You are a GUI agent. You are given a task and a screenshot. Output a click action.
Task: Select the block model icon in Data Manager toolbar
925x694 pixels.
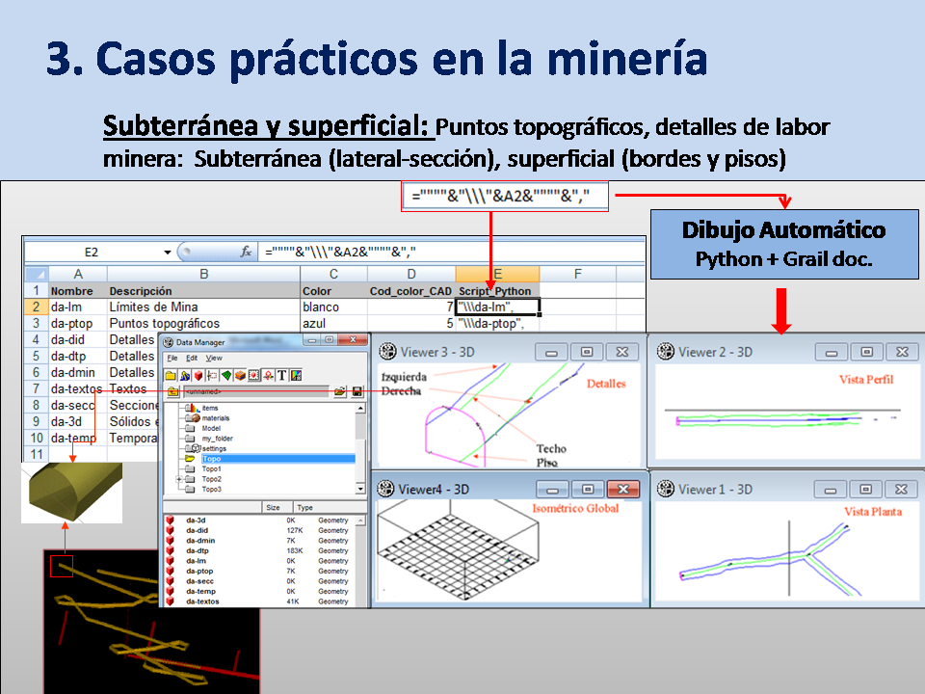(x=239, y=374)
